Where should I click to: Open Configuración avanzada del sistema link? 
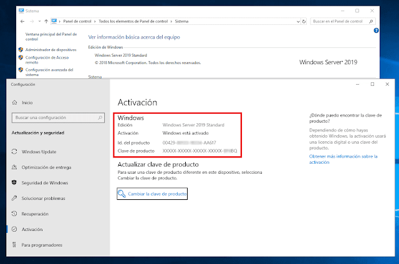click(x=49, y=72)
